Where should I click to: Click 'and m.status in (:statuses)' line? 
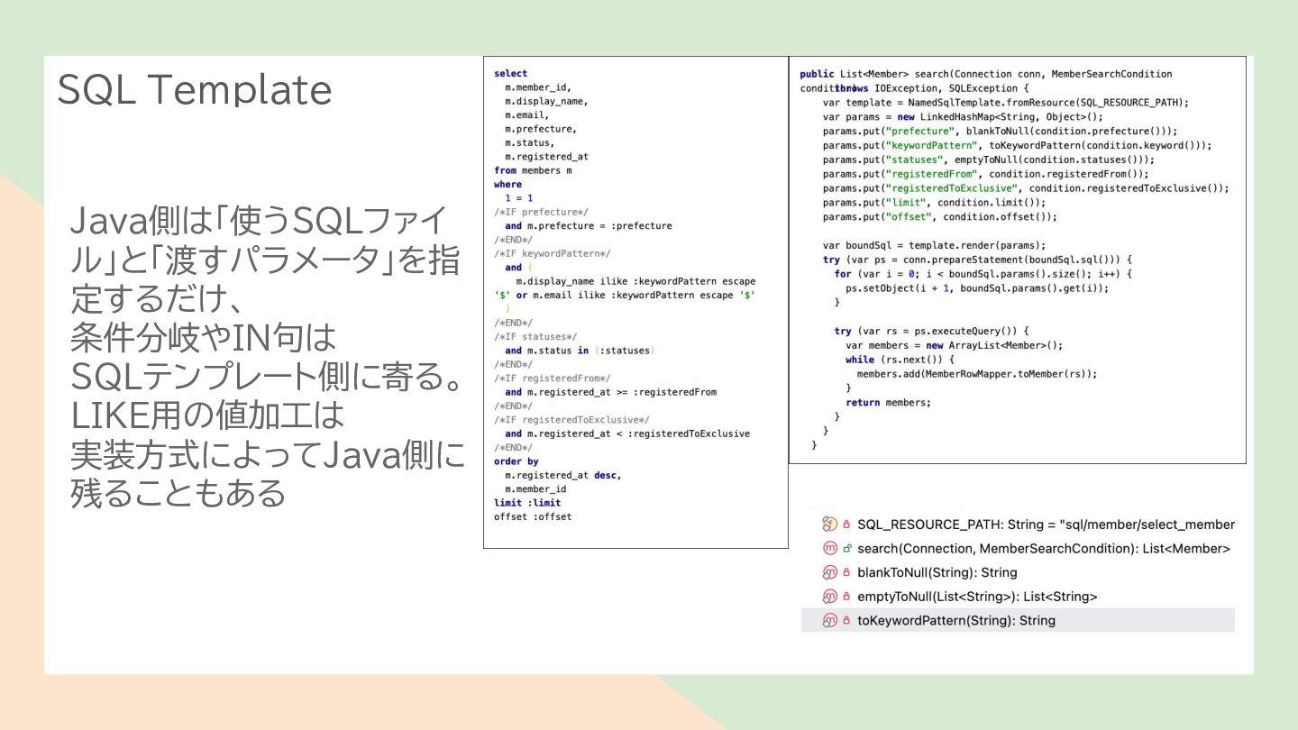pos(580,351)
